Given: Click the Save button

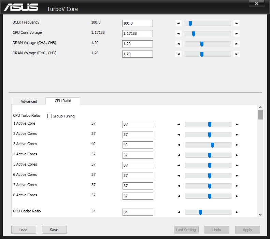Looking at the screenshot, I should coord(54,230).
